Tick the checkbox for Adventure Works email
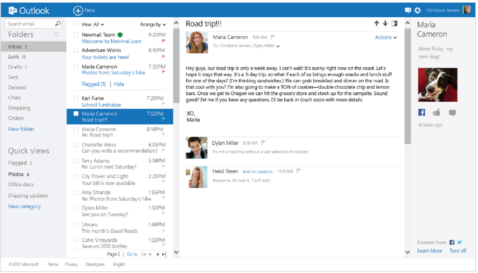 76,50
